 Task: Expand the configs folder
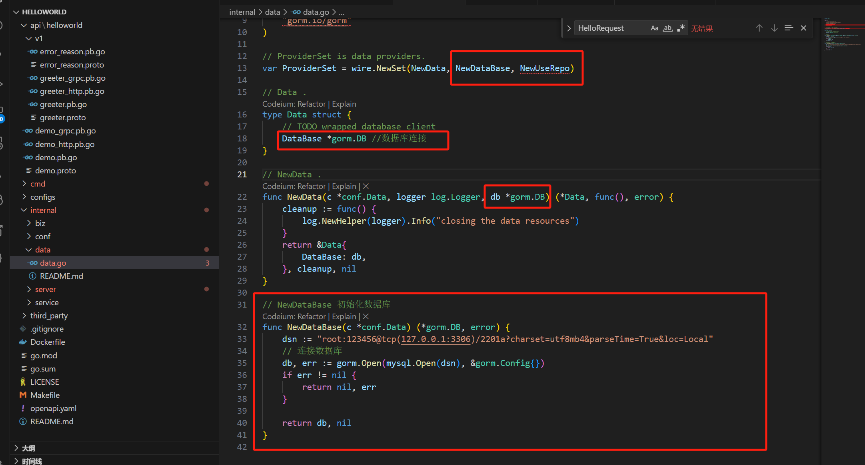[24, 197]
